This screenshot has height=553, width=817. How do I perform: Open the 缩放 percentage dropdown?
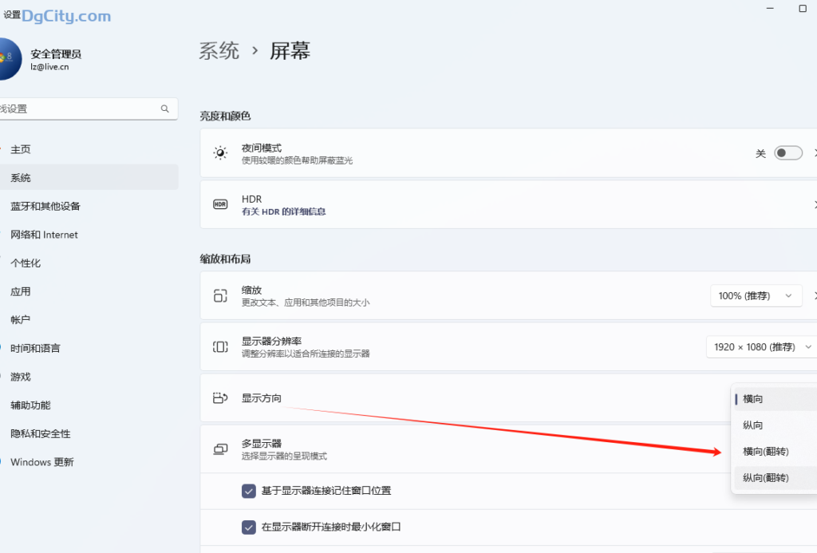pyautogui.click(x=756, y=295)
